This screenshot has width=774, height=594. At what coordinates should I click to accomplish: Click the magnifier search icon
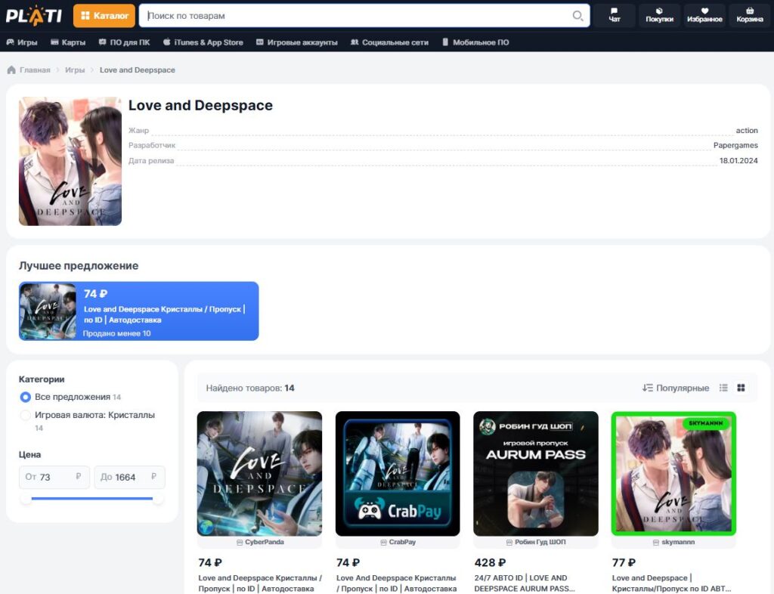click(x=577, y=16)
